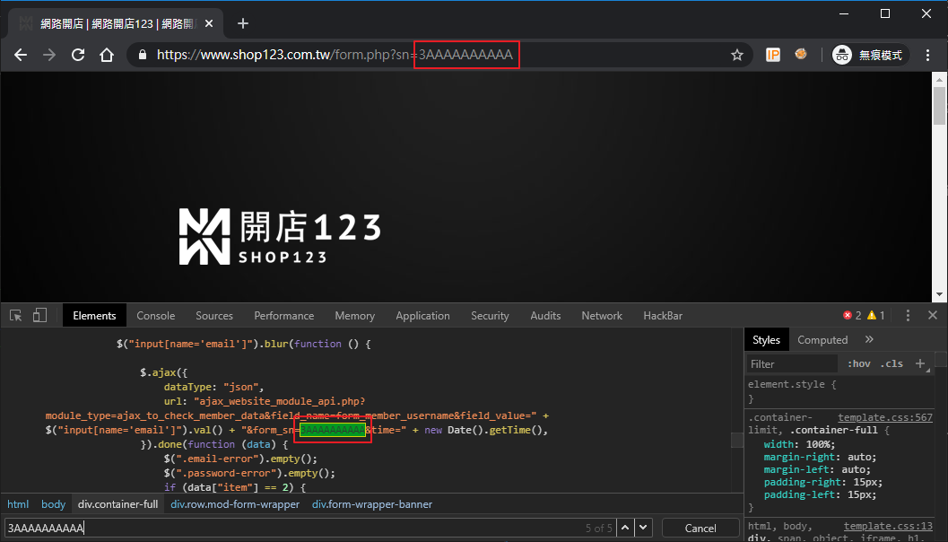Click the 'margin-right: auto;' declaration
The height and width of the screenshot is (542, 948).
(x=820, y=457)
